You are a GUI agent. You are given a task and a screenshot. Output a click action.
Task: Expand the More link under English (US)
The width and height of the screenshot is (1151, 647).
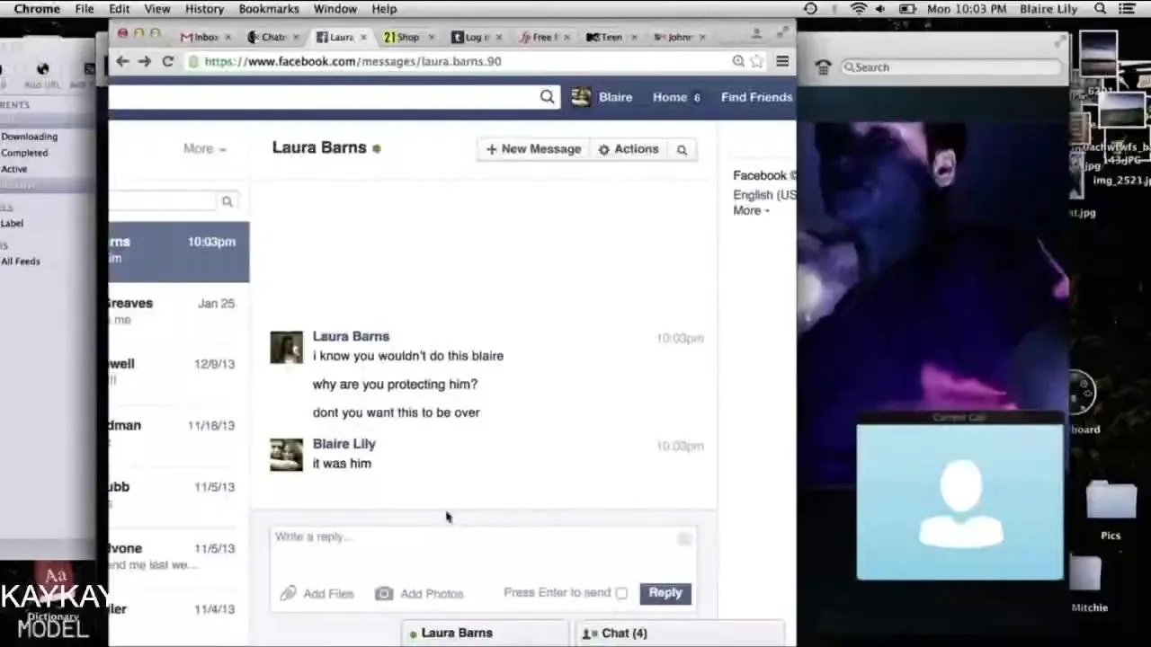coord(751,210)
